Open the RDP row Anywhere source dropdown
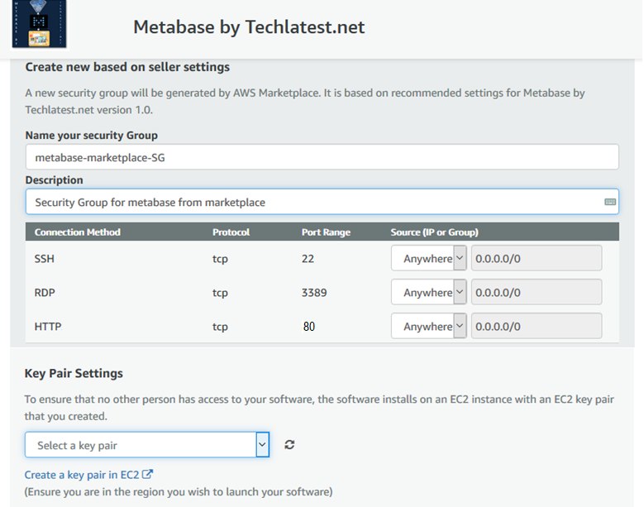Viewport: 644px width, 507px height. [x=428, y=292]
